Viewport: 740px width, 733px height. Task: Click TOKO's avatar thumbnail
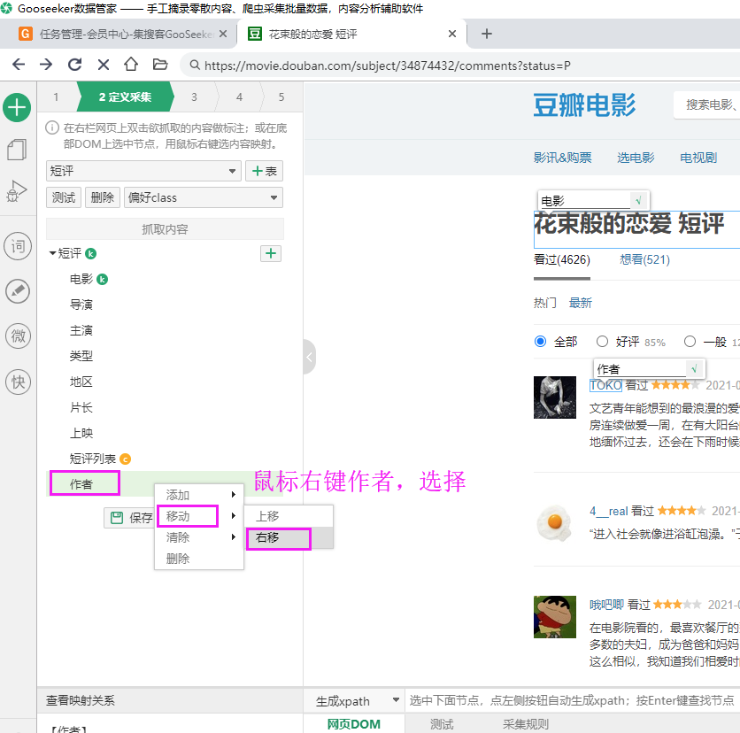555,397
